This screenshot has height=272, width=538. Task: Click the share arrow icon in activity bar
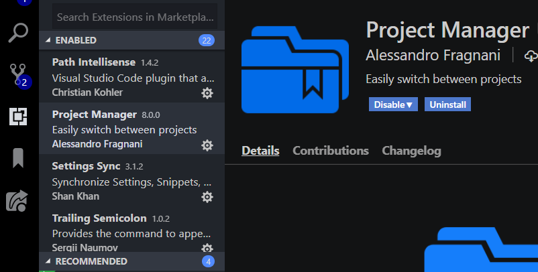click(x=18, y=200)
